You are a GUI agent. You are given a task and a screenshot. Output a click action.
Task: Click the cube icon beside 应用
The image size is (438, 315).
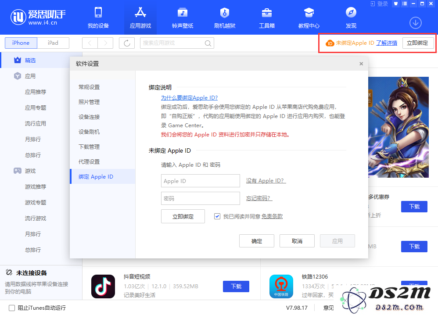(18, 76)
